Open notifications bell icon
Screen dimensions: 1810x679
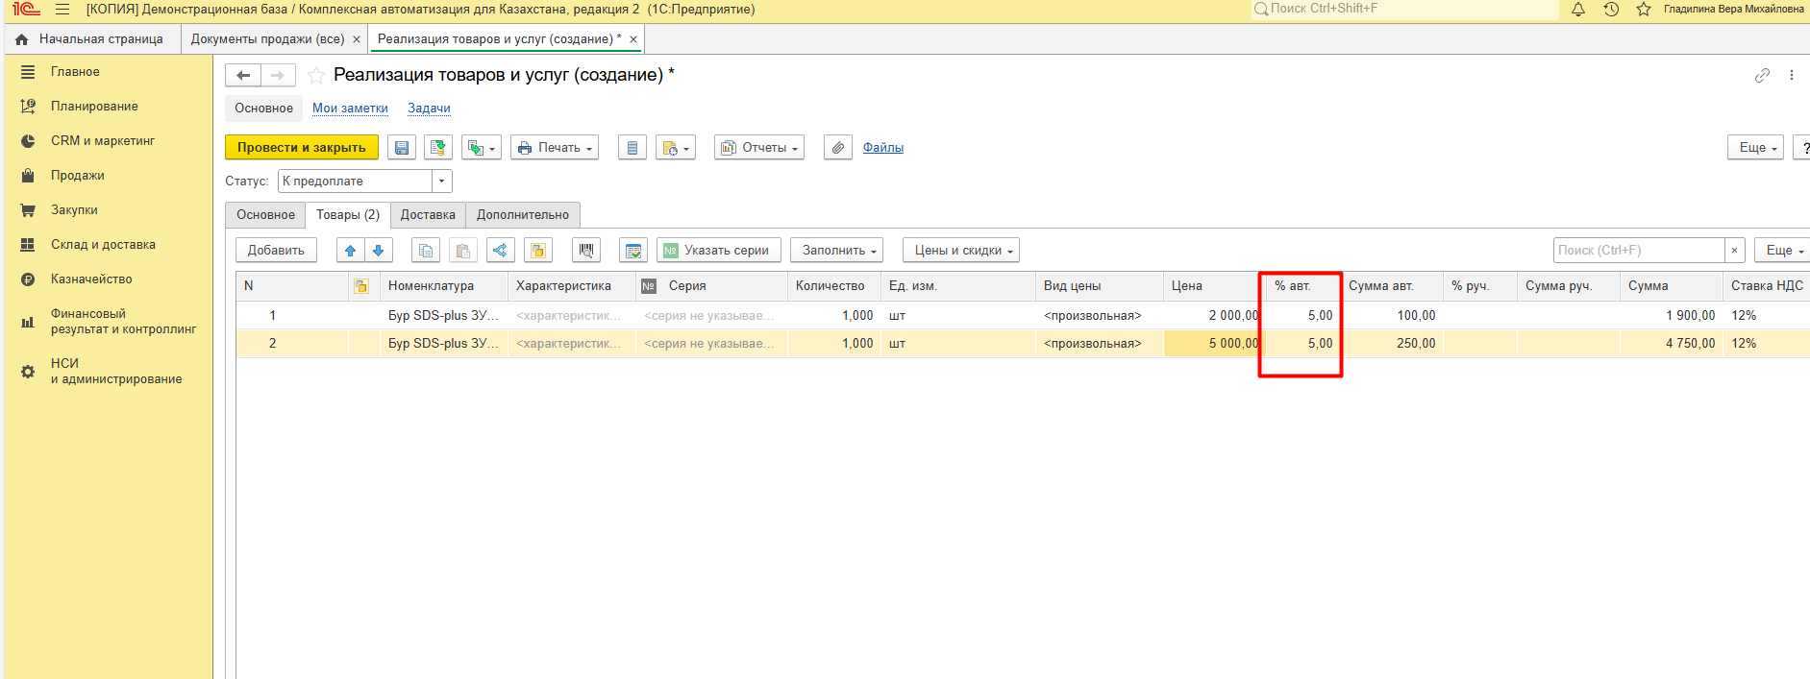coord(1578,10)
